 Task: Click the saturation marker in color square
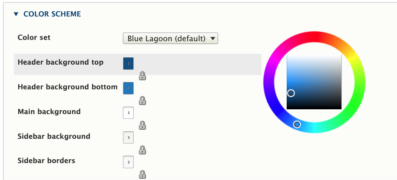291,93
